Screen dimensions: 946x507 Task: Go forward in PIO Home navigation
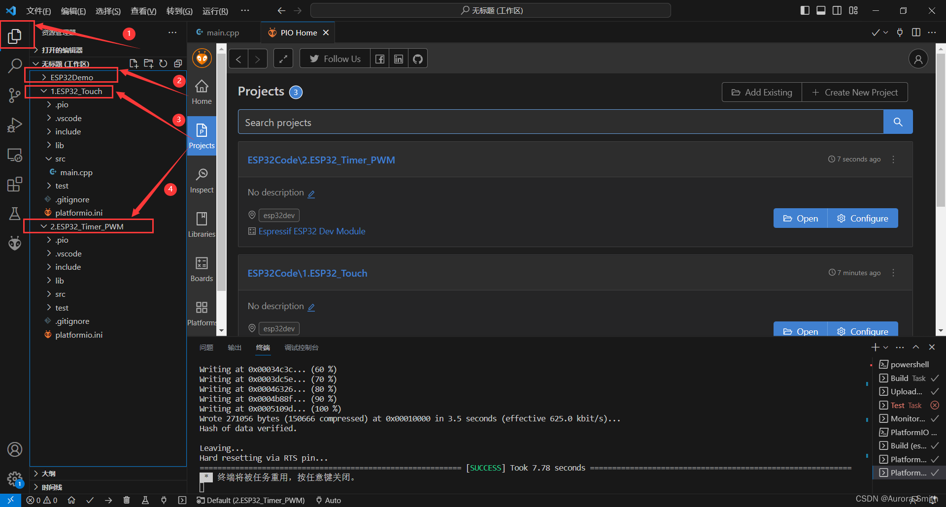coord(257,59)
